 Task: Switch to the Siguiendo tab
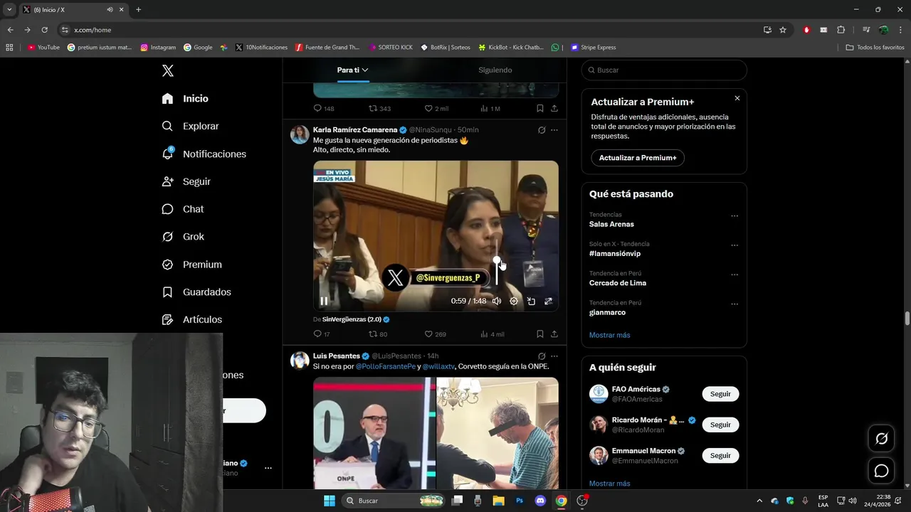pyautogui.click(x=495, y=70)
